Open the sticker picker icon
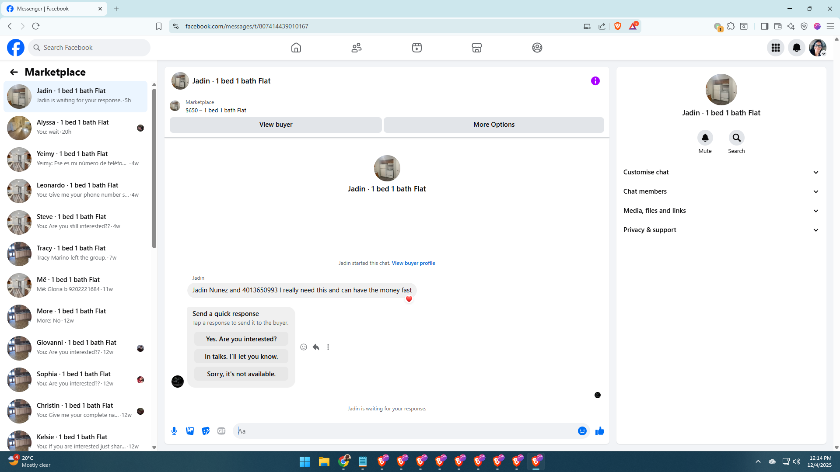The width and height of the screenshot is (840, 472). point(206,431)
